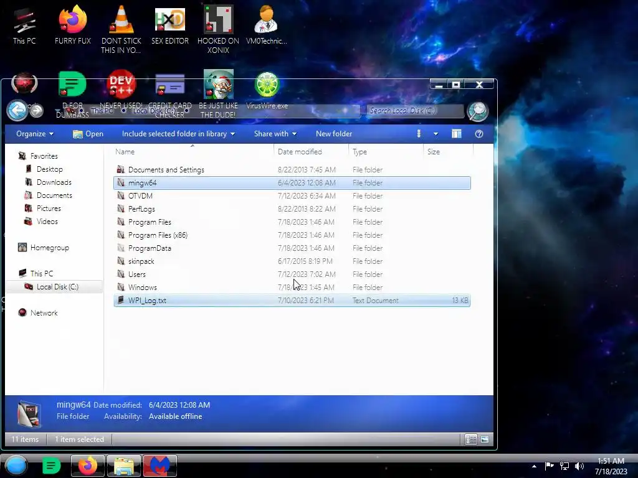Click Explorer's Forward arrow button
638x478 pixels.
37,110
